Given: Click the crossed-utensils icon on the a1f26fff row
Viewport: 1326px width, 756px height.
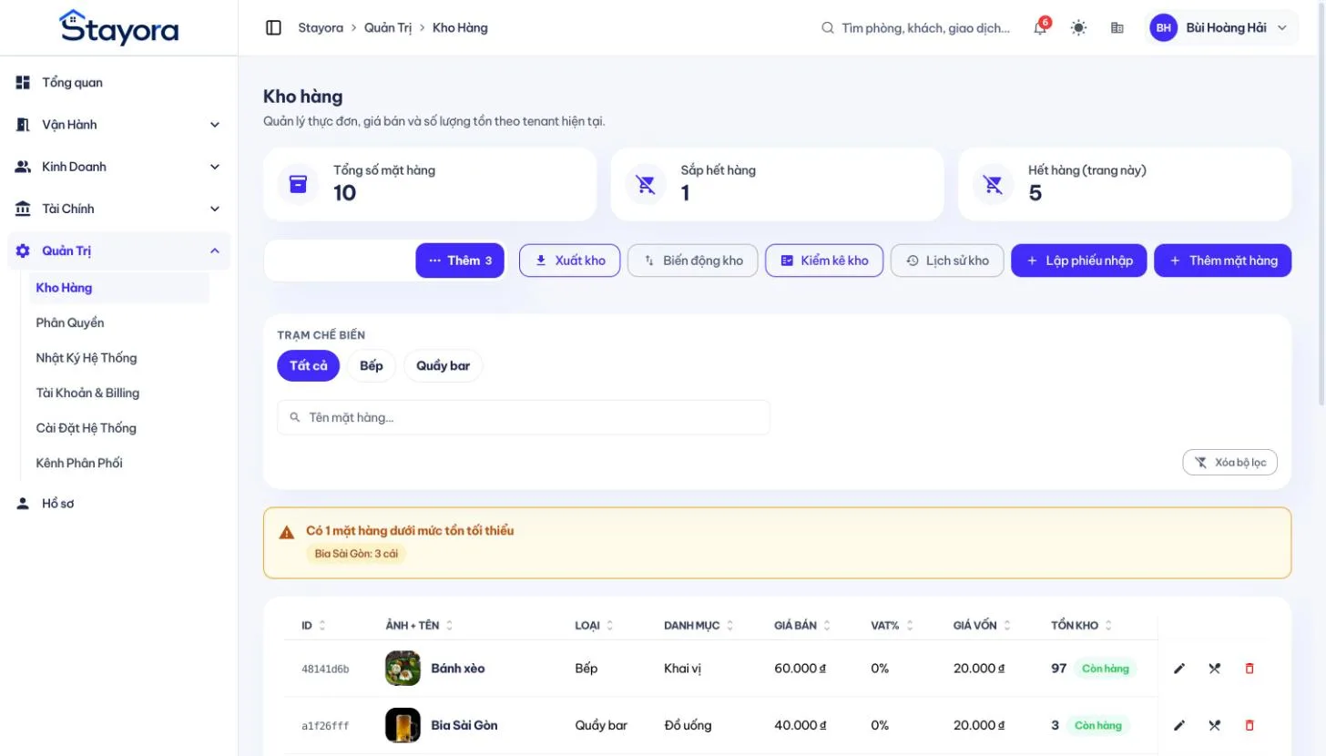Looking at the screenshot, I should tap(1214, 726).
